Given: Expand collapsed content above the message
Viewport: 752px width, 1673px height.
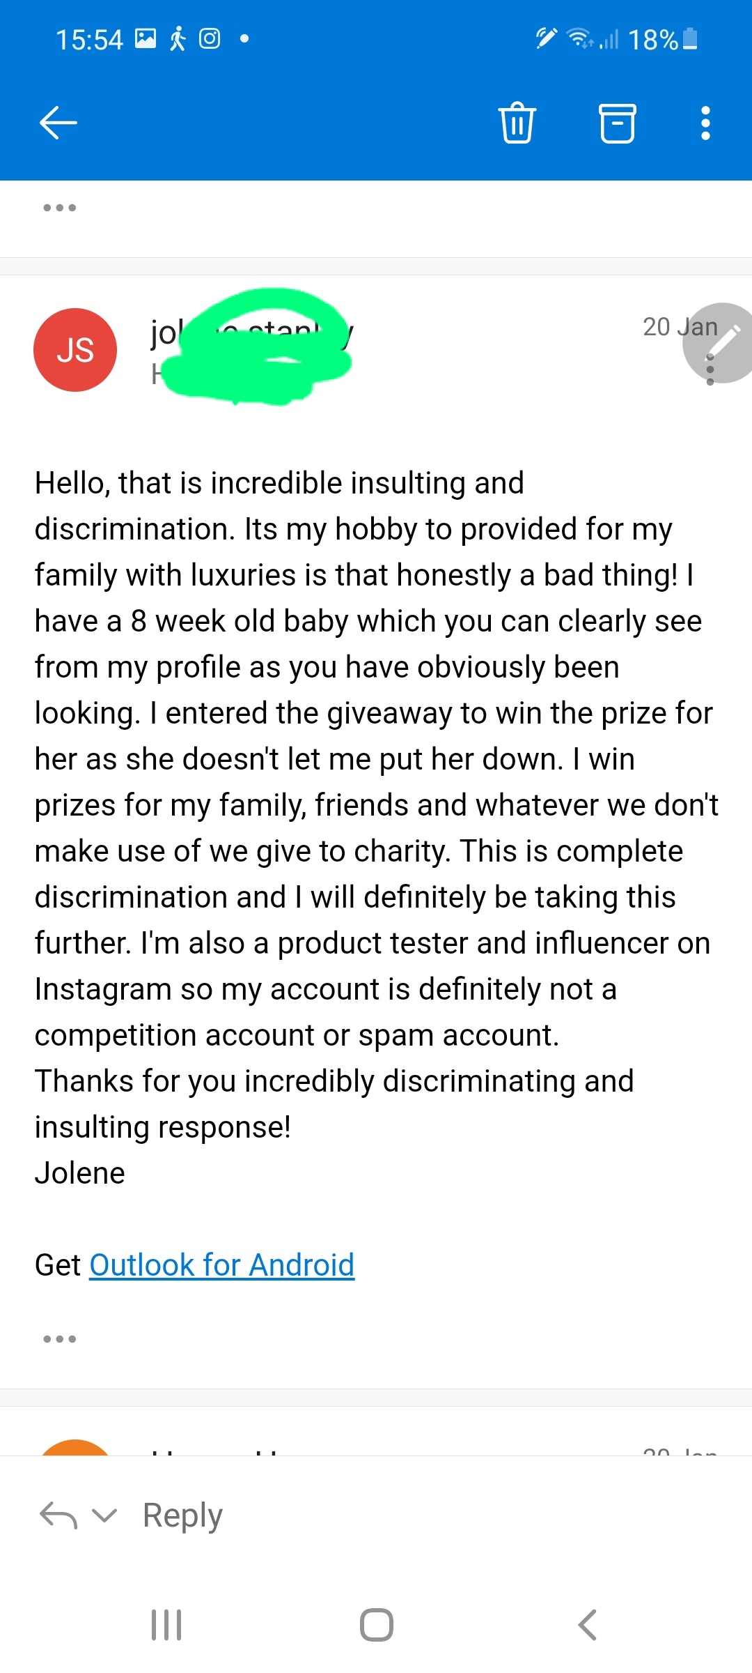Looking at the screenshot, I should pyautogui.click(x=59, y=208).
